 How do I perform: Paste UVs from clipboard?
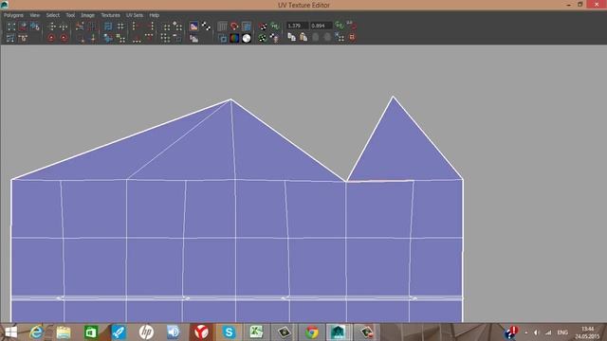point(303,37)
